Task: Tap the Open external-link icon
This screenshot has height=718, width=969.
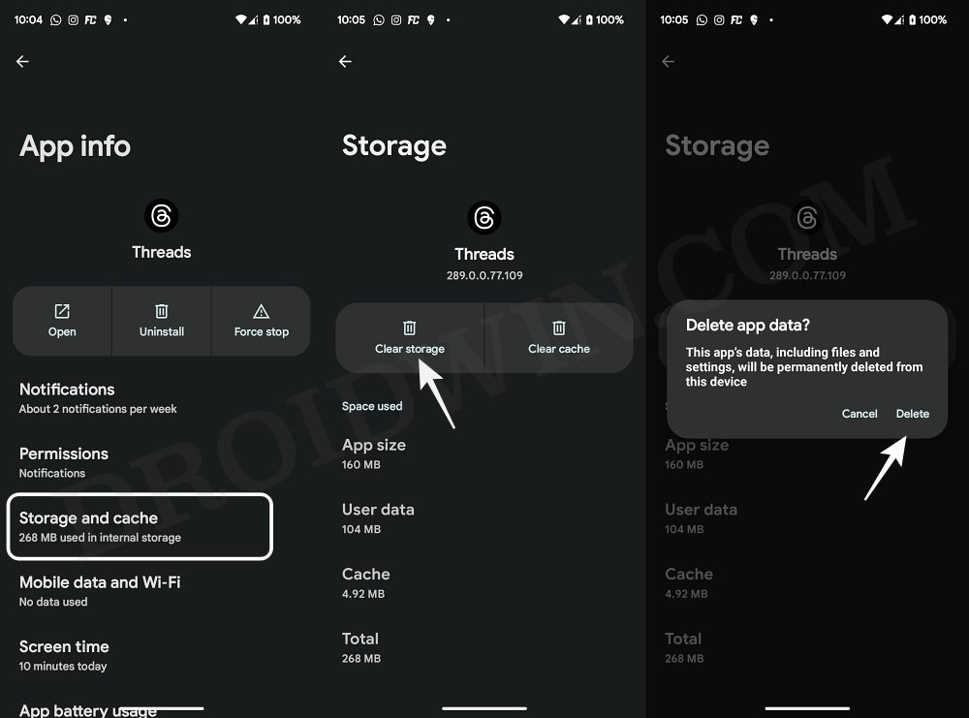Action: (x=61, y=312)
